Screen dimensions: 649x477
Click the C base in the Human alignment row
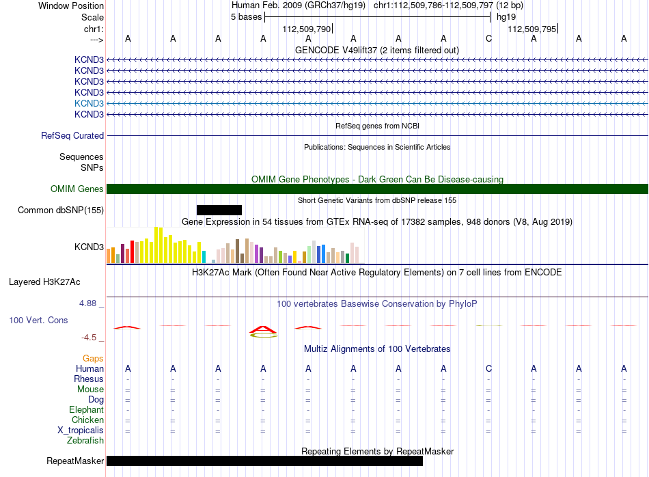(x=488, y=368)
